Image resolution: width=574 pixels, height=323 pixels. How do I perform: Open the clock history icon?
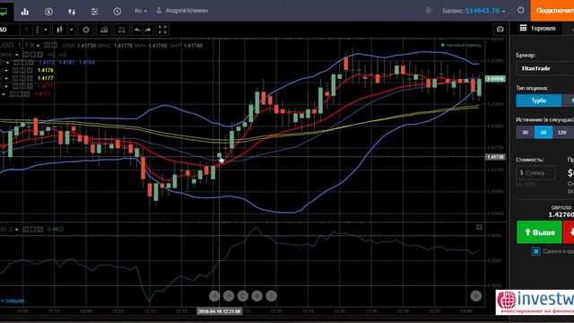(x=117, y=12)
